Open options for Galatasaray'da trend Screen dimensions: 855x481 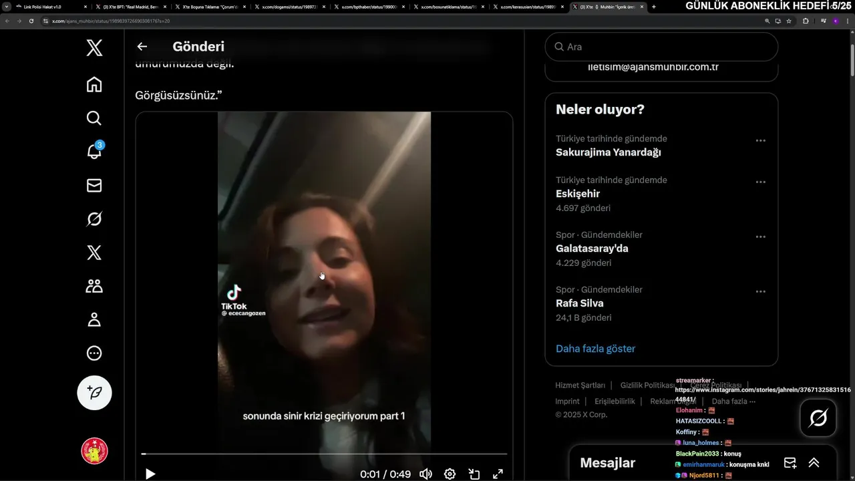tap(760, 237)
